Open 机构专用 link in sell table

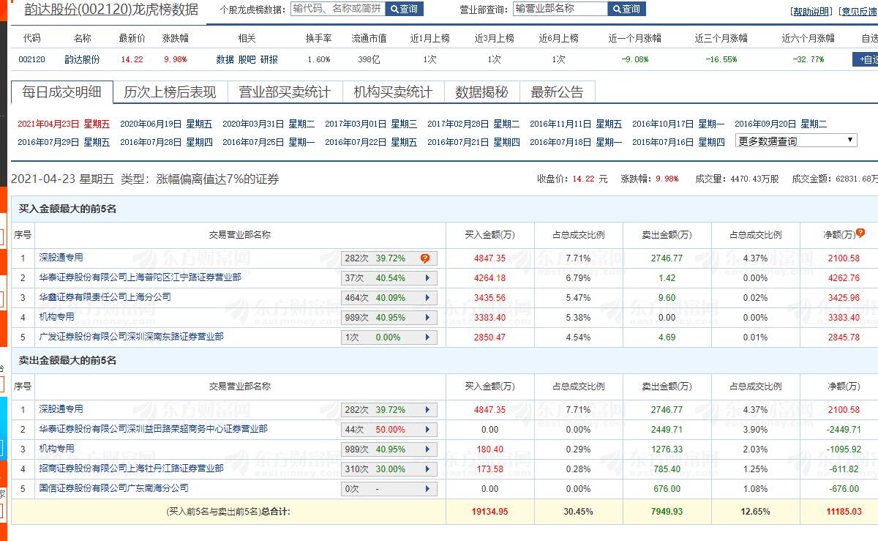point(56,449)
